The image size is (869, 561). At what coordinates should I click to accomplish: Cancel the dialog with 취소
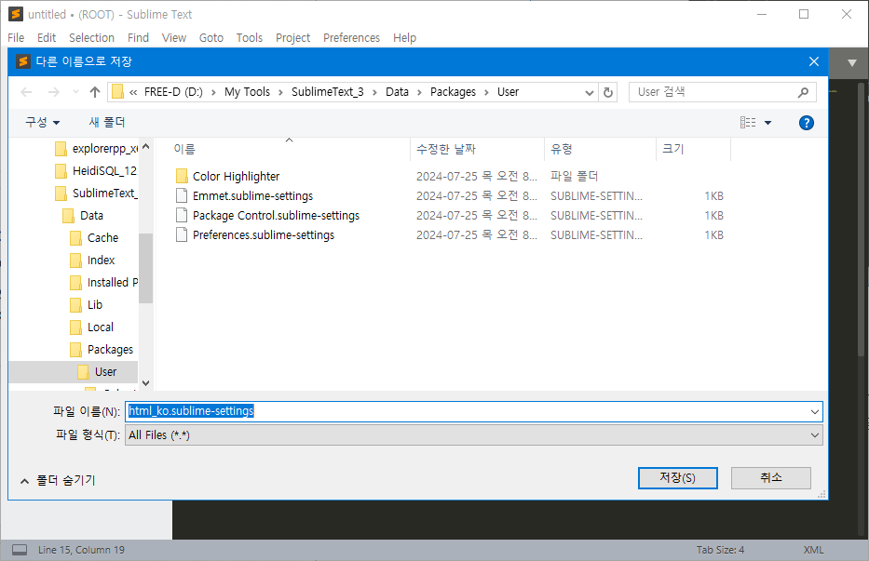tap(771, 478)
